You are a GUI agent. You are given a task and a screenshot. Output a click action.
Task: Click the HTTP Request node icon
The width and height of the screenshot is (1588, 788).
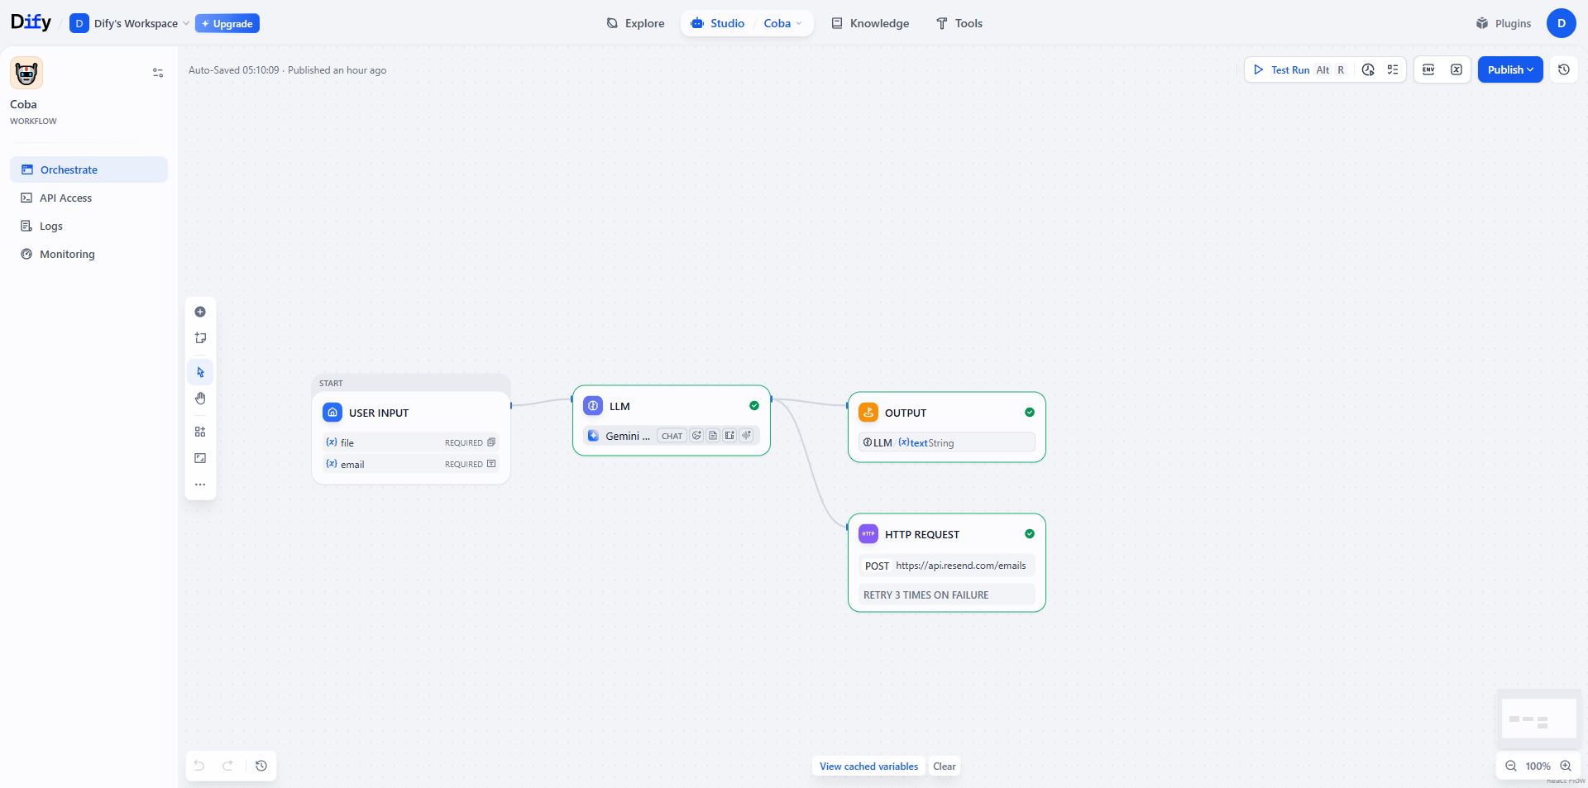tap(868, 534)
